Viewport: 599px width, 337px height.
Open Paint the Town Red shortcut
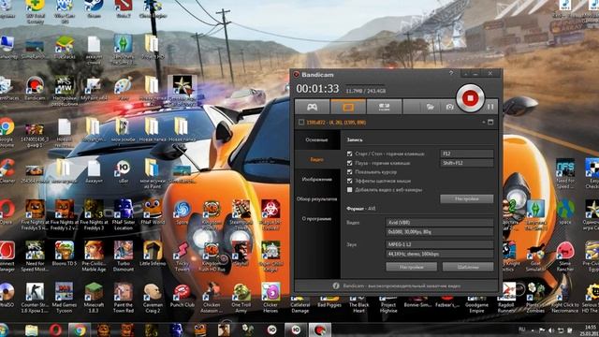click(x=123, y=298)
